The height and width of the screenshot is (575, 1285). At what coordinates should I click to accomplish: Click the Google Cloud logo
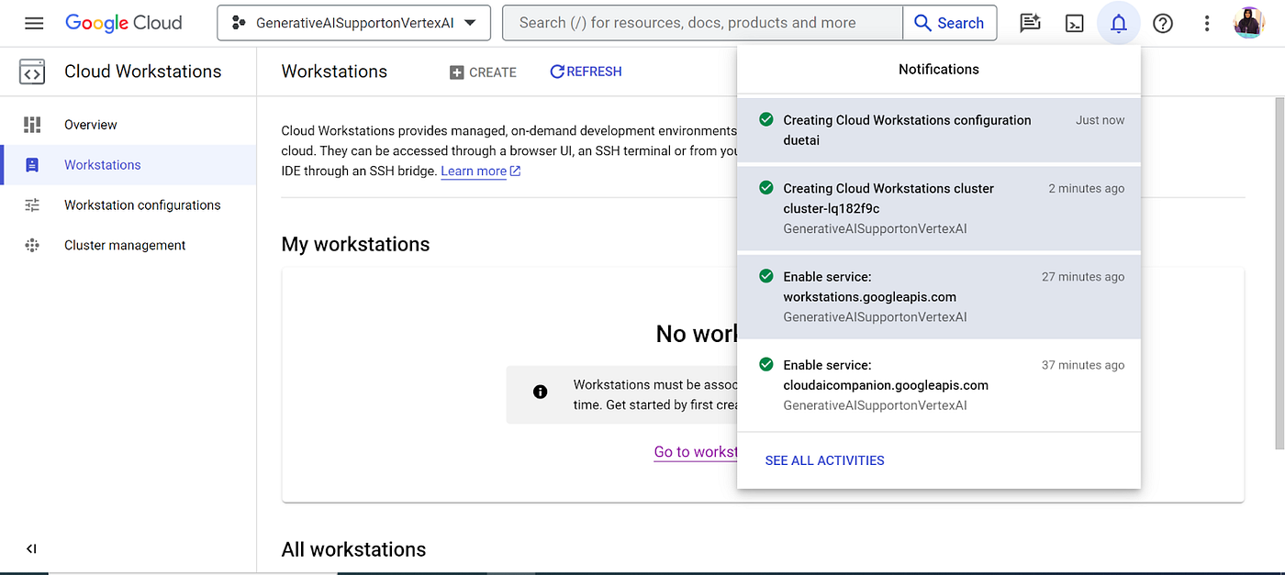click(x=123, y=23)
